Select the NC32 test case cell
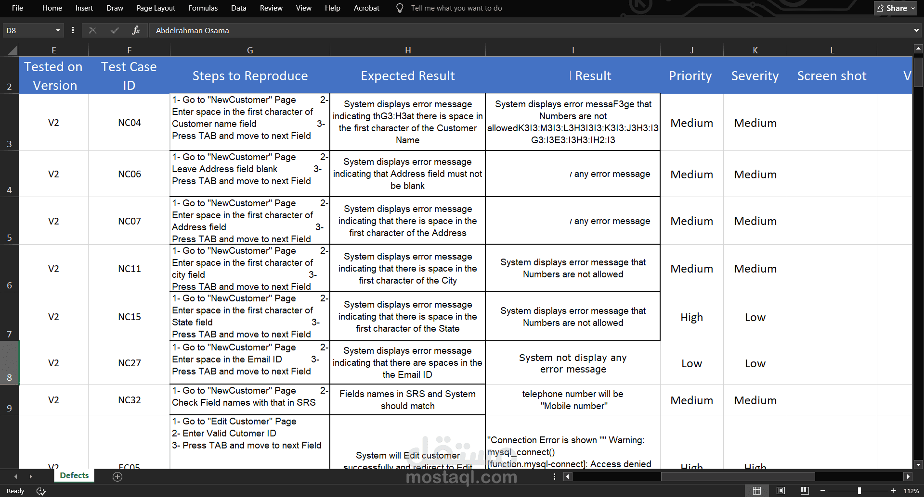The width and height of the screenshot is (924, 497). tap(130, 400)
